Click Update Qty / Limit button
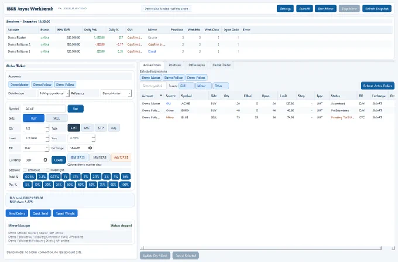The width and height of the screenshot is (398, 262). 155,256
